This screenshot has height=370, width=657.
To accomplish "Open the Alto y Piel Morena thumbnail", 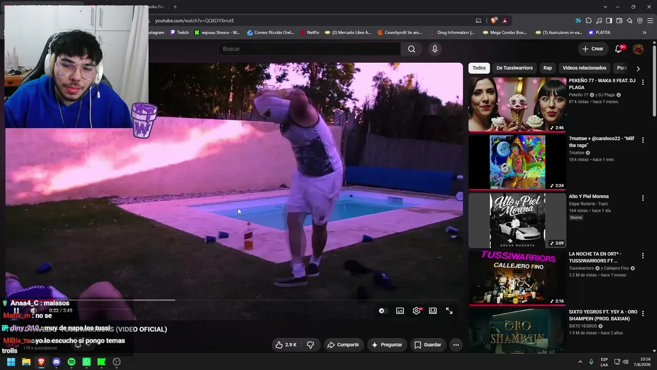I will coord(517,220).
